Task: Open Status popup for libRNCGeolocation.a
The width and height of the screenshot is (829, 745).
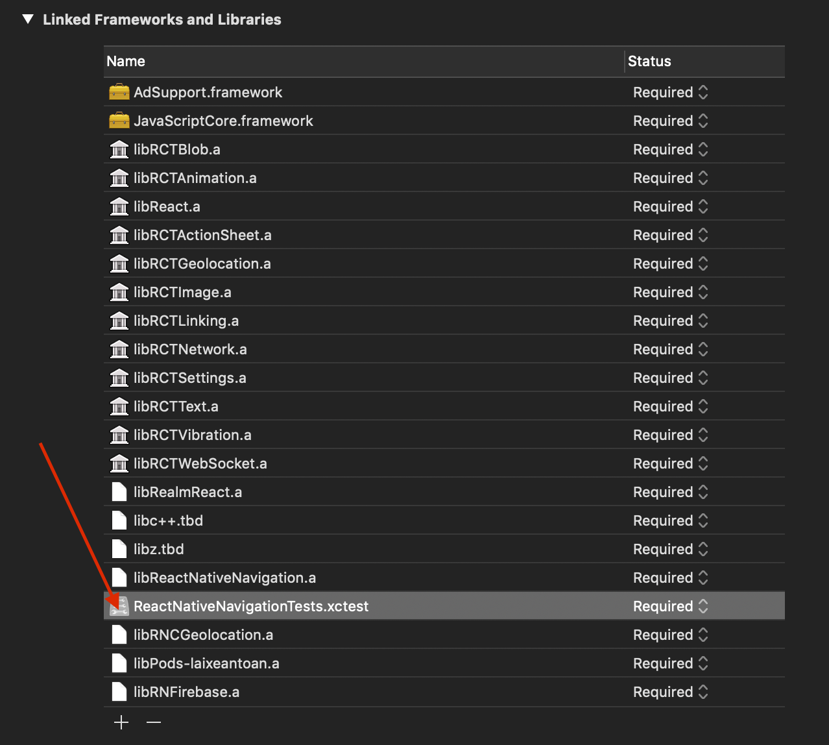Action: coord(671,635)
